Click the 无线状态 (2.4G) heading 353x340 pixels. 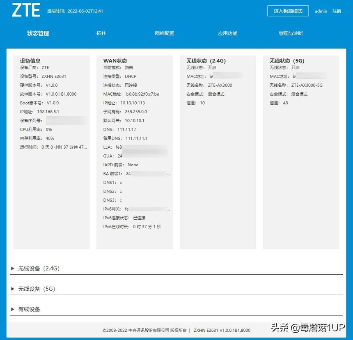206,61
